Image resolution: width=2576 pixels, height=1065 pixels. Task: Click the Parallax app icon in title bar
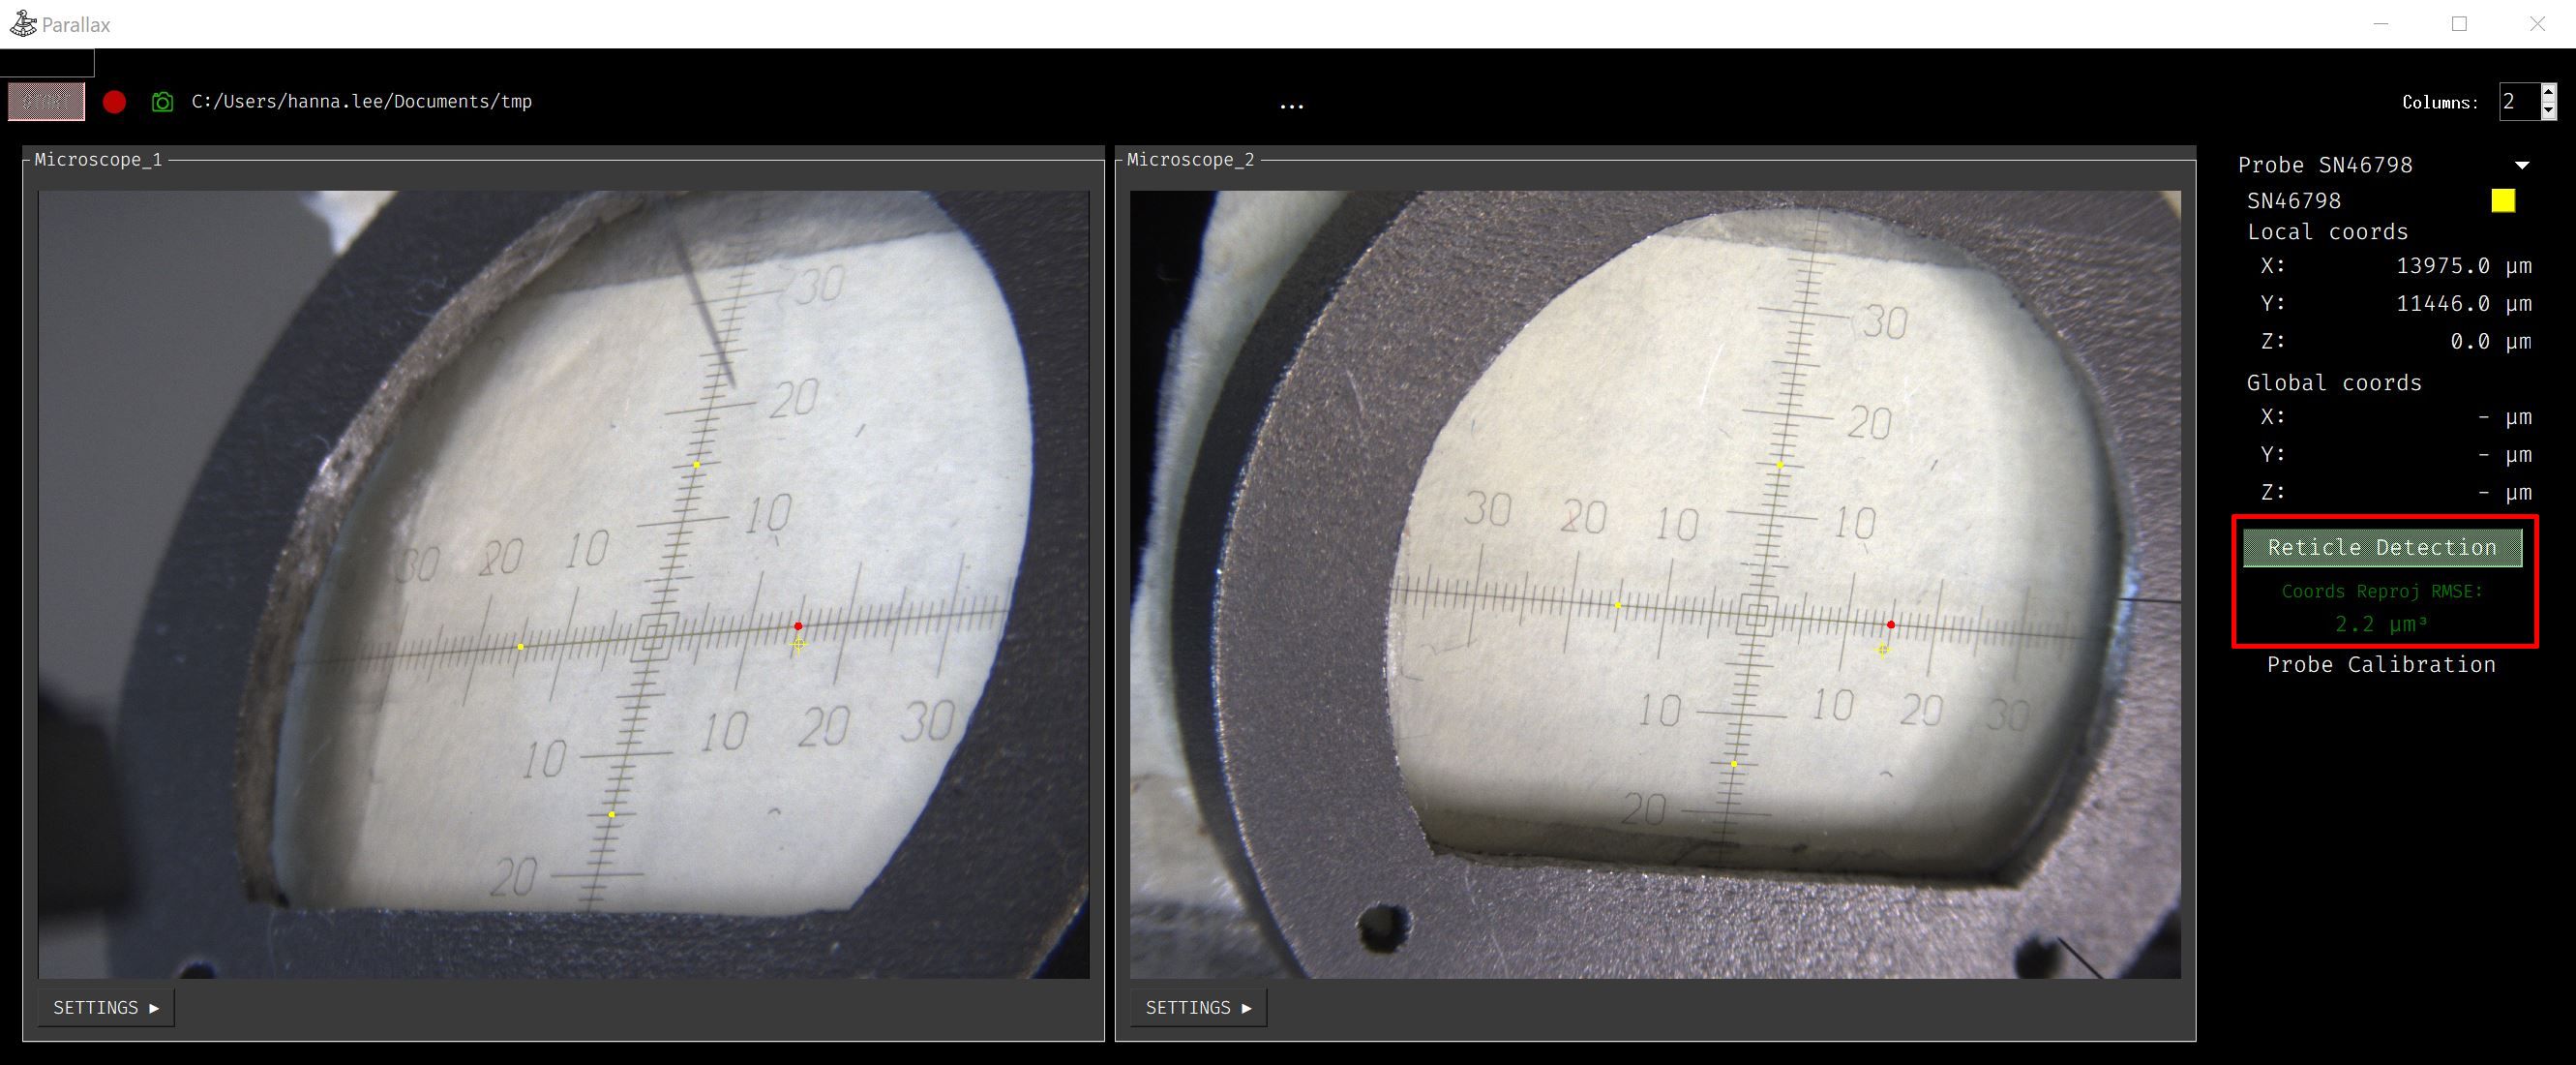(x=22, y=23)
